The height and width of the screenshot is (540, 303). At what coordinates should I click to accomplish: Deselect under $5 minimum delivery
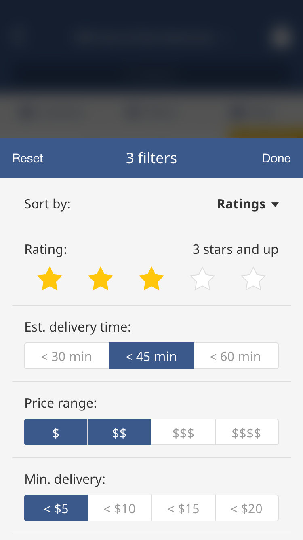(x=56, y=508)
